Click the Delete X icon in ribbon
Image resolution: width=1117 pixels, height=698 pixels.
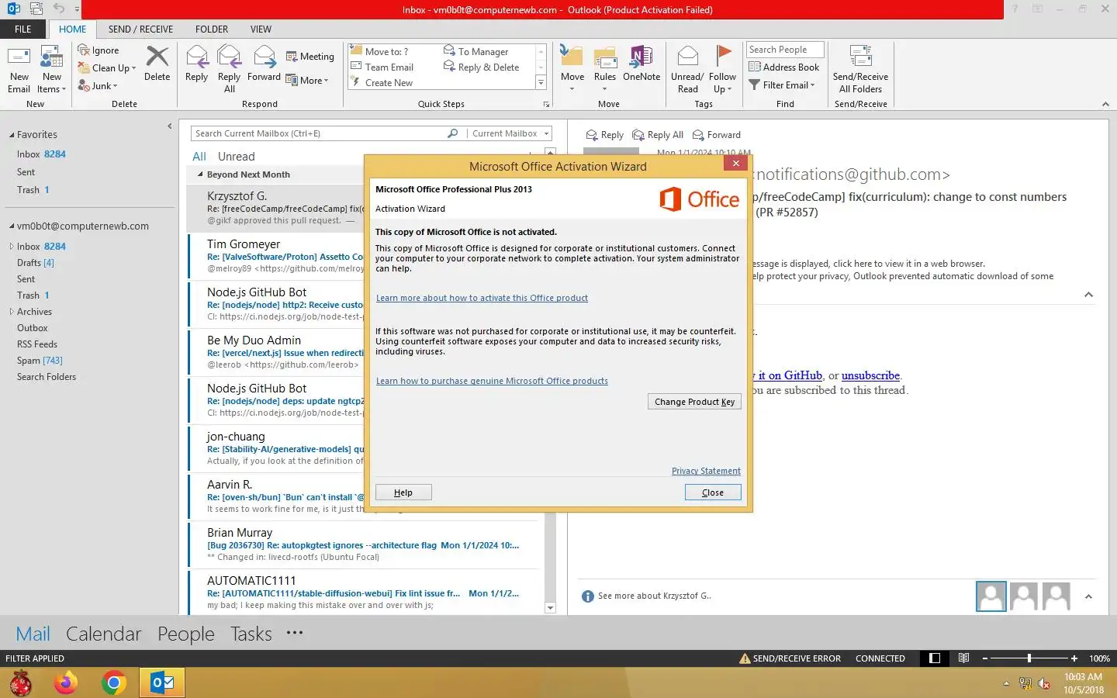point(157,64)
